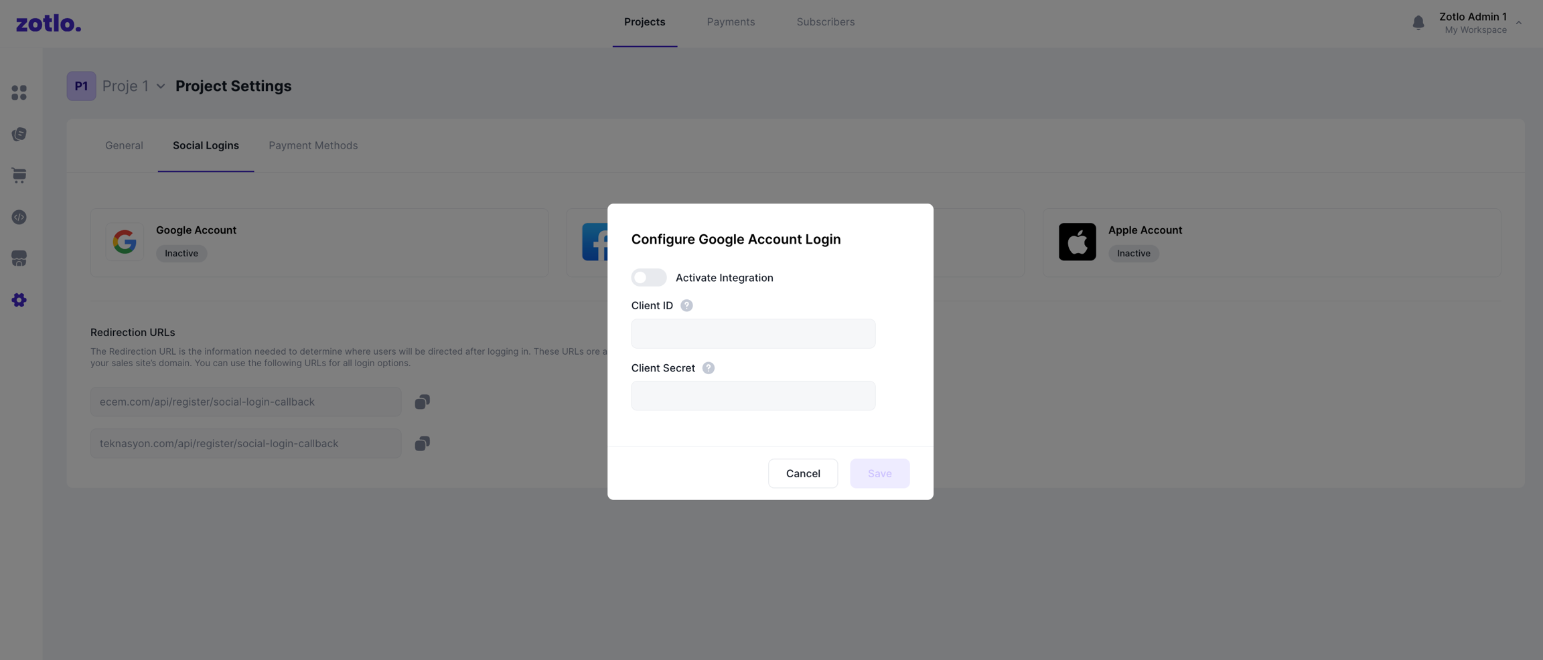The width and height of the screenshot is (1543, 660).
Task: Copy the ecem.com redirection URL
Action: (x=422, y=402)
